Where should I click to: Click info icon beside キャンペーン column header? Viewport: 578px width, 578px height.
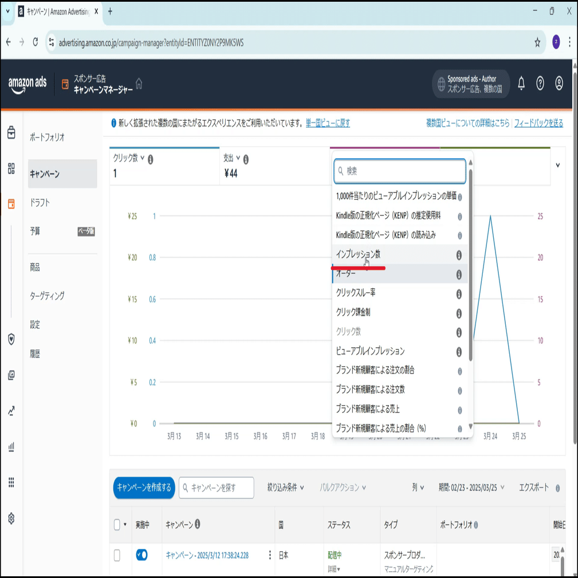tap(198, 524)
